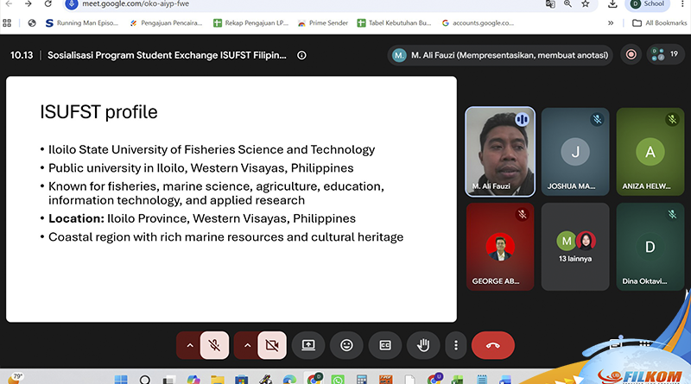Turn on closed captions
The height and width of the screenshot is (384, 691).
385,345
